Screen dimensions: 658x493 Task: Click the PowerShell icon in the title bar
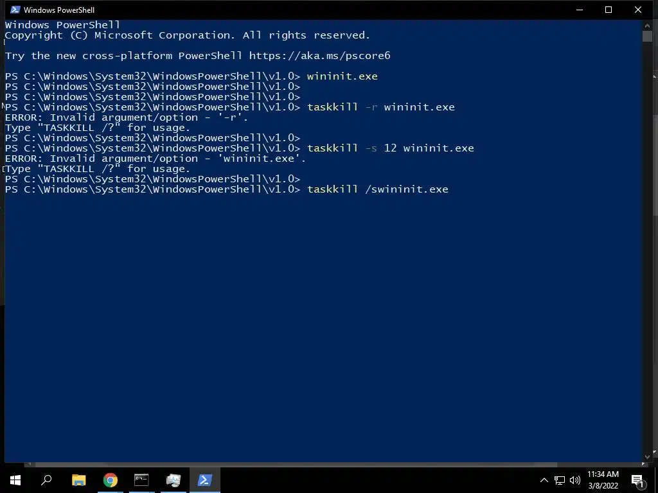[15, 10]
